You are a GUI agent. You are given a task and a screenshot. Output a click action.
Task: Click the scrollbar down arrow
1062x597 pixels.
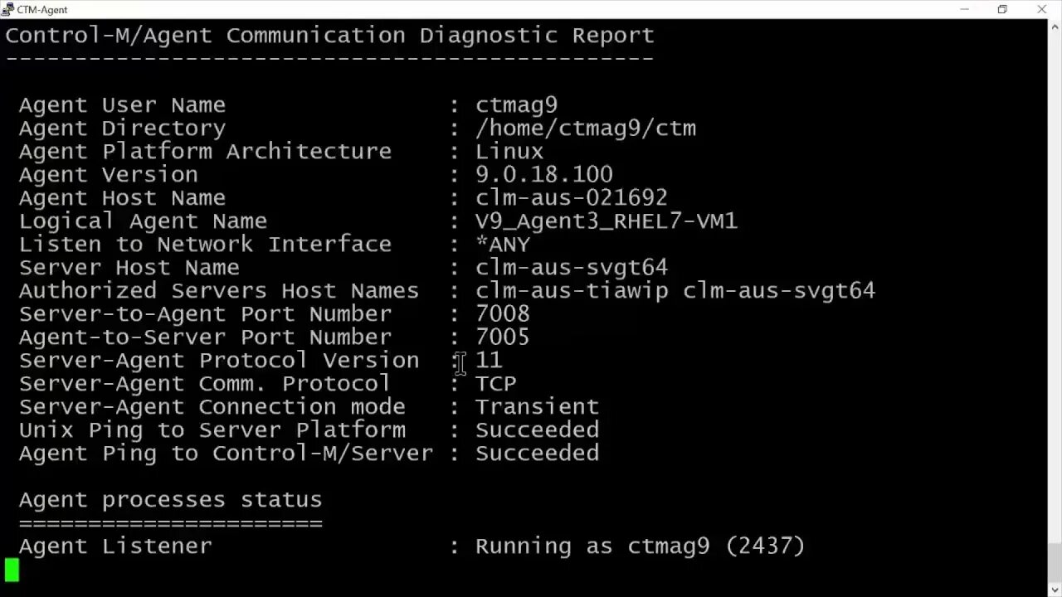1055,590
